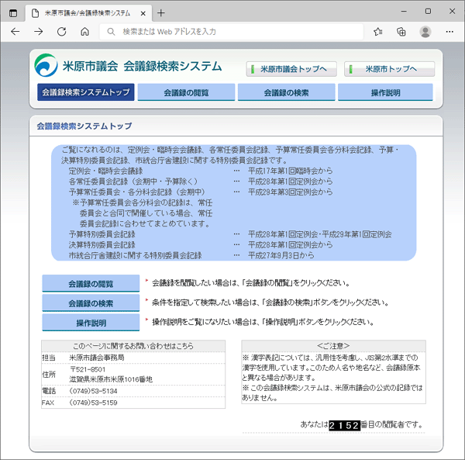Image resolution: width=465 pixels, height=460 pixels.
Task: Click 平成17年第1回臨時会から text
Action: 290,171
